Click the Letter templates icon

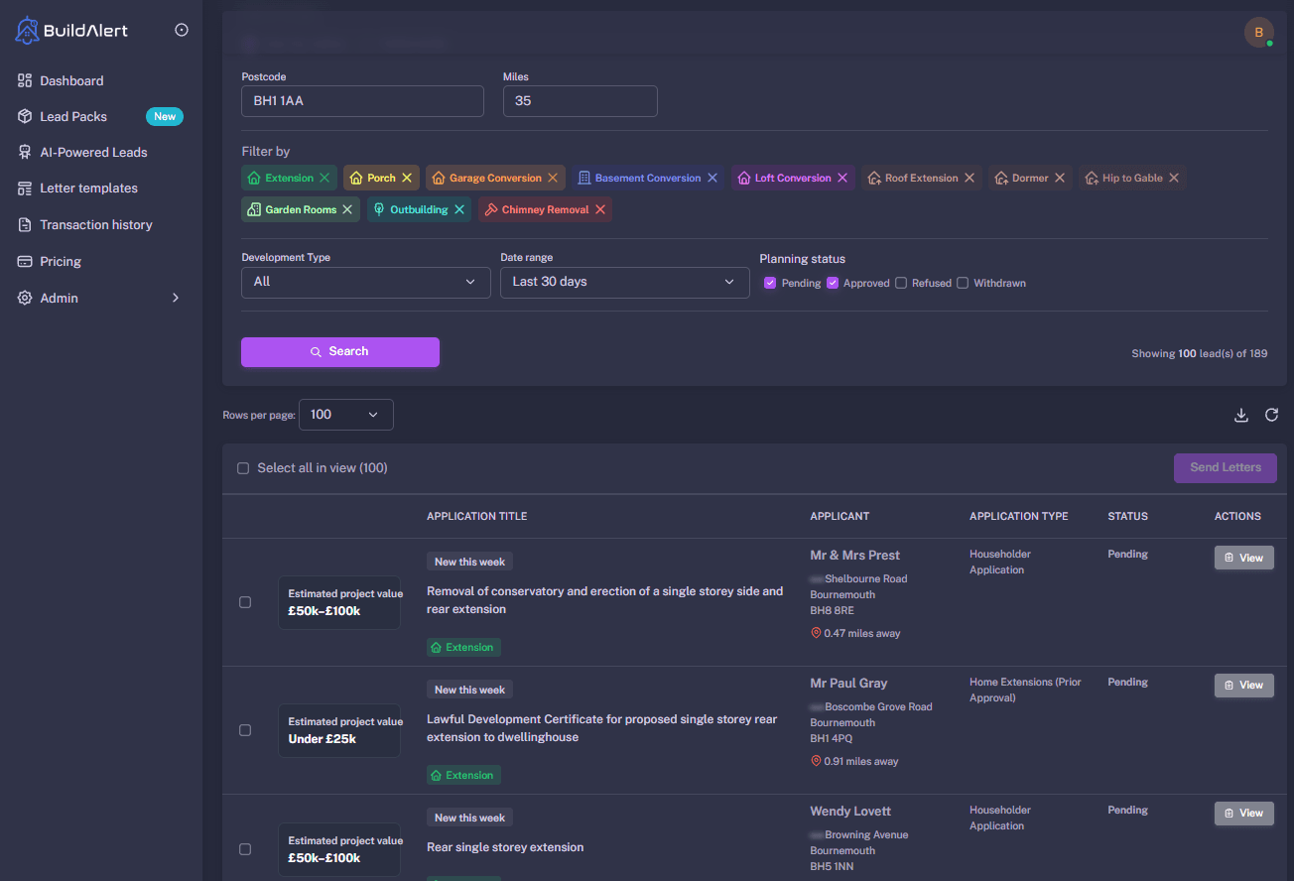24,188
